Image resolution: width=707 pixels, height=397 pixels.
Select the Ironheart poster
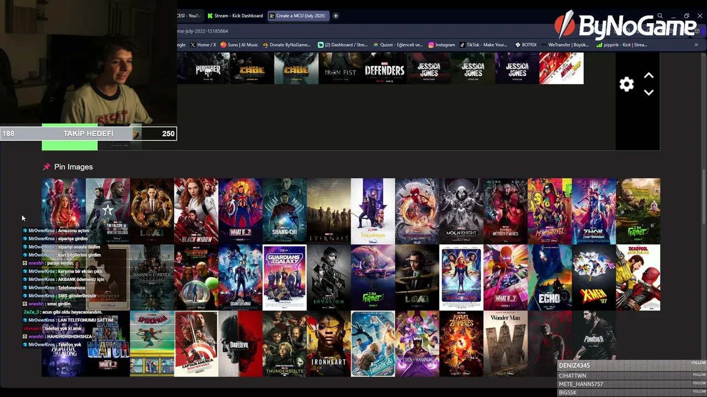329,344
